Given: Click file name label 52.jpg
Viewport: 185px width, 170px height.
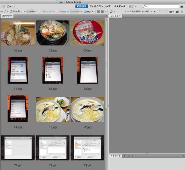Looking at the screenshot, I should [x=87, y=127].
